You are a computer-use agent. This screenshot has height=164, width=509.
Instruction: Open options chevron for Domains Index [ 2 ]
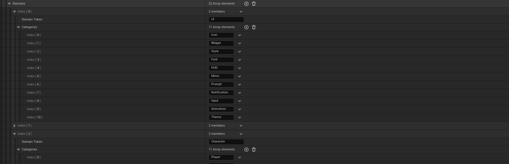[241, 134]
